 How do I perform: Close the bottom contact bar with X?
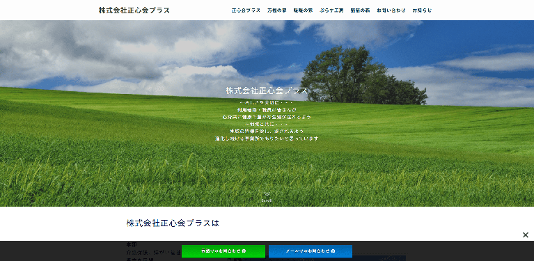point(526,235)
